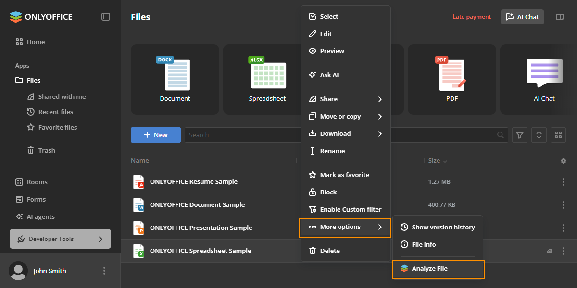Open actions for ONLYOFFICE Resume Sample row
577x288 pixels.
point(564,182)
